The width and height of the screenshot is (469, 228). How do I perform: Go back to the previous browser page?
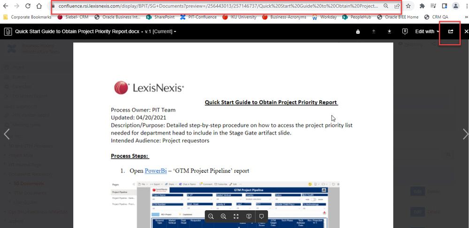(x=5, y=6)
